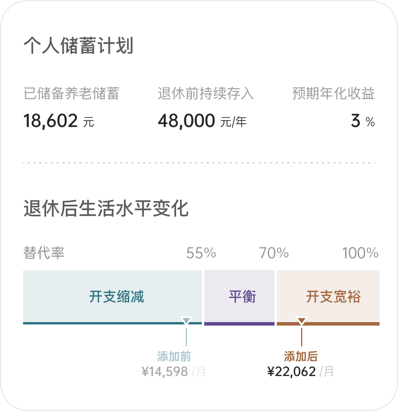The width and height of the screenshot is (398, 411).
Task: Click the 55% threshold label
Action: click(x=201, y=253)
